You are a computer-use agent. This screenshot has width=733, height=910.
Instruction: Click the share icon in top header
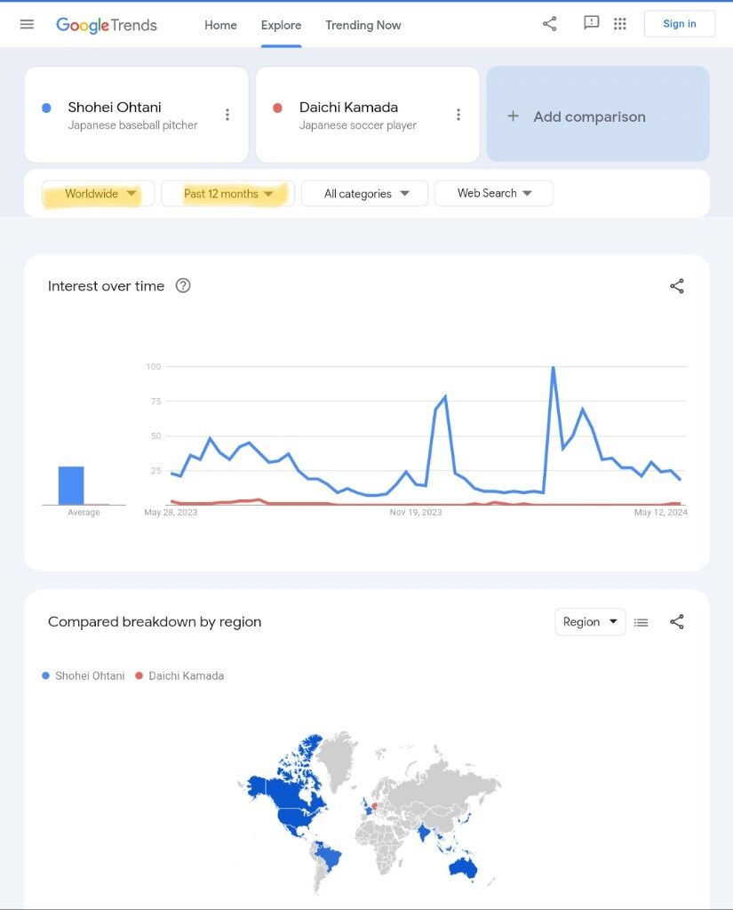point(550,24)
